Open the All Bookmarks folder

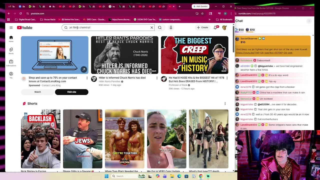(224, 19)
